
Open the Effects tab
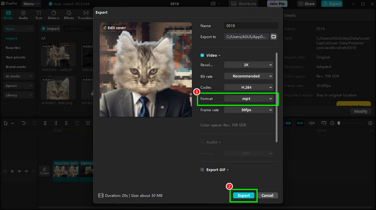pos(69,15)
